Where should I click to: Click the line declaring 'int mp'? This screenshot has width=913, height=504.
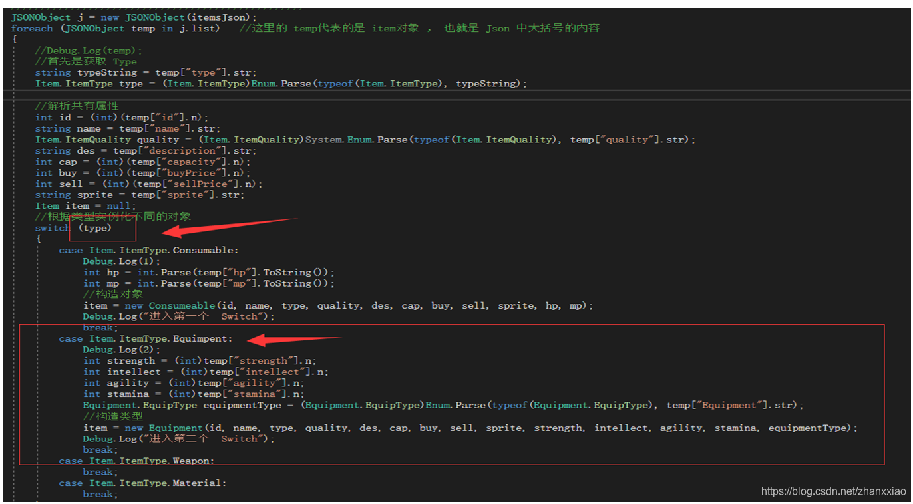coord(209,283)
